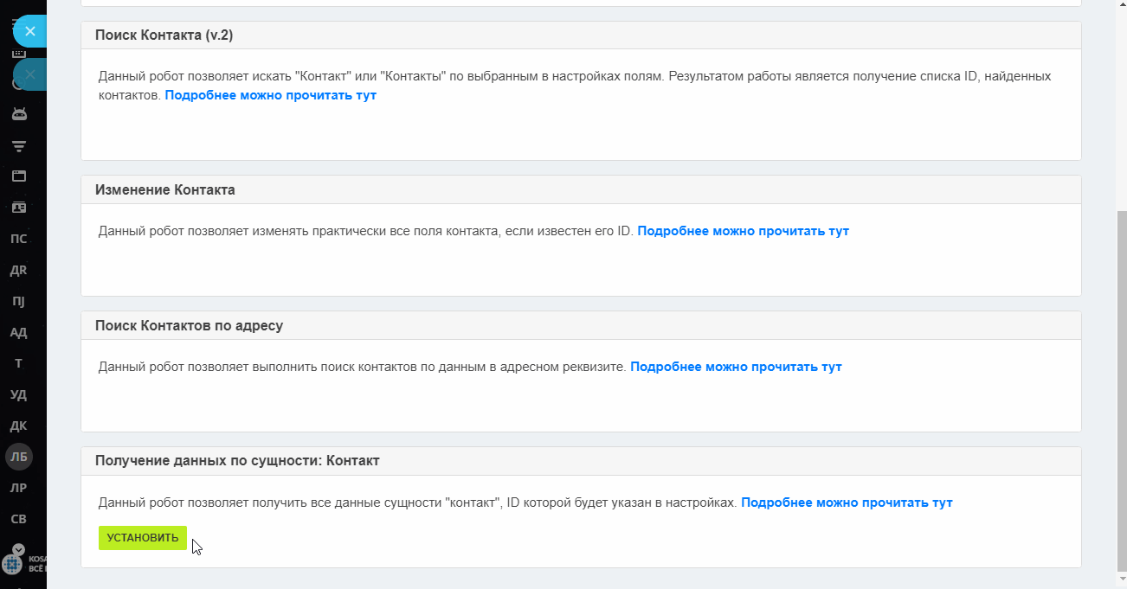Screen dimensions: 1127x589
Task: Open the contact card icon in the sidebar
Action: (18, 207)
